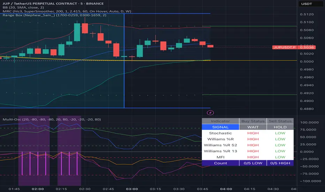Click the Indicator column header
This screenshot has width=325, height=192.
[x=220, y=121]
